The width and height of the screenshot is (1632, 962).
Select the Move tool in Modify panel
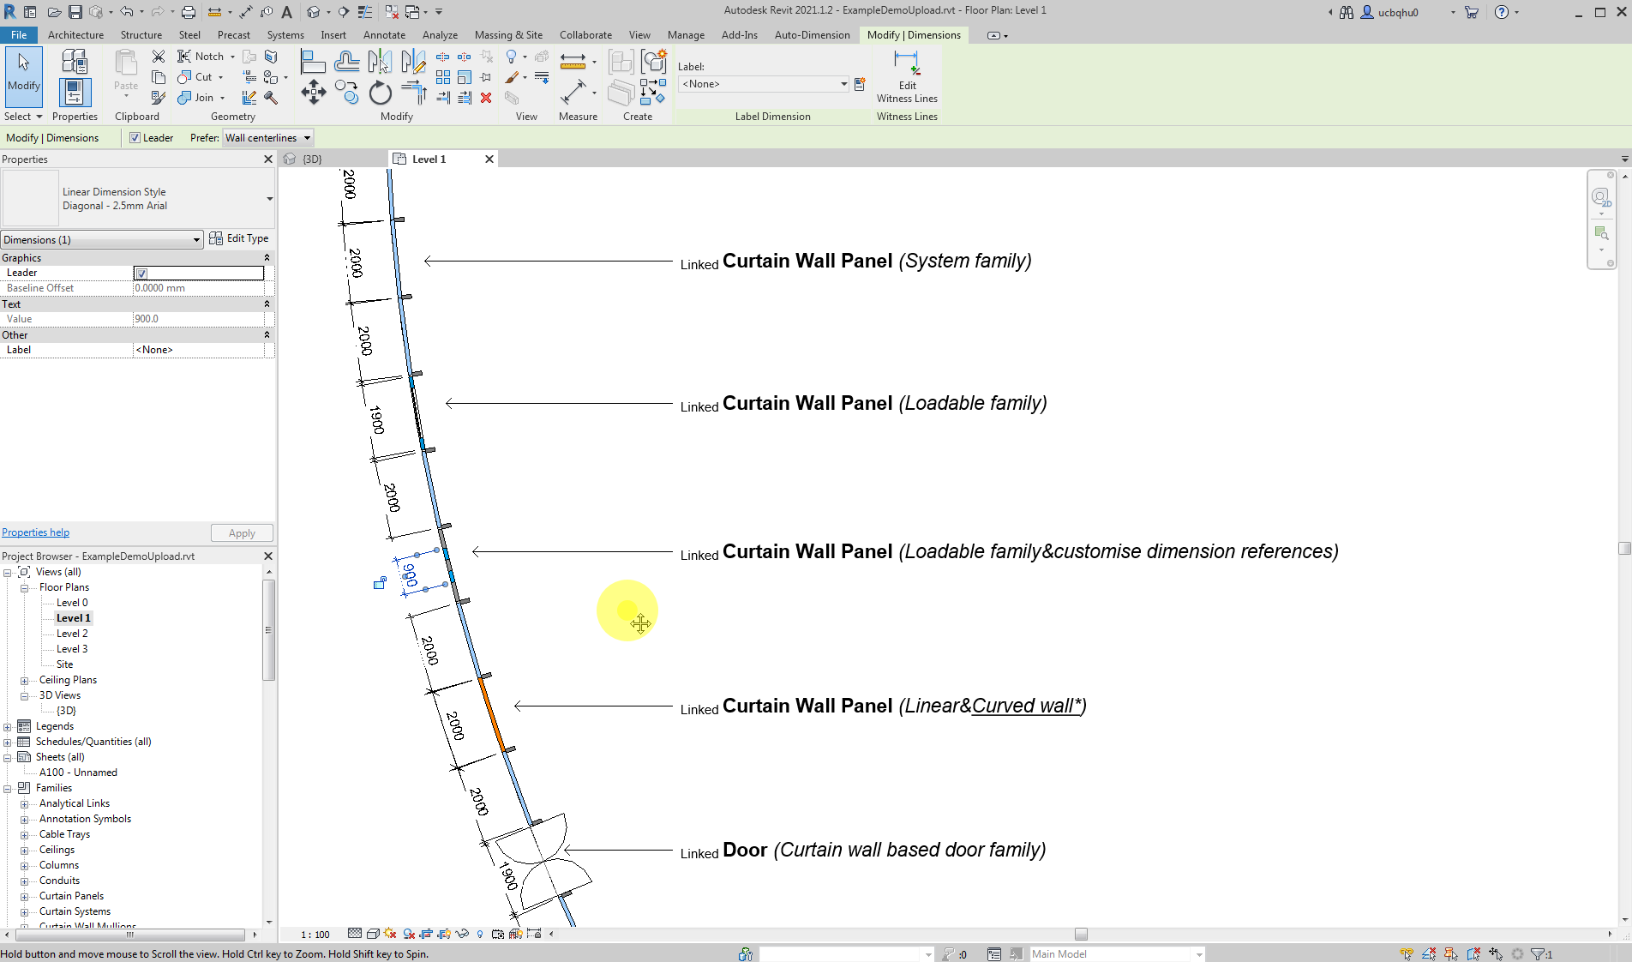313,92
